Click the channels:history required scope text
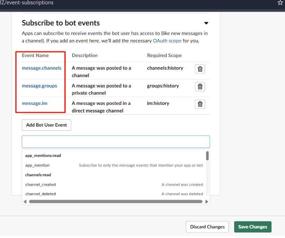 165,68
